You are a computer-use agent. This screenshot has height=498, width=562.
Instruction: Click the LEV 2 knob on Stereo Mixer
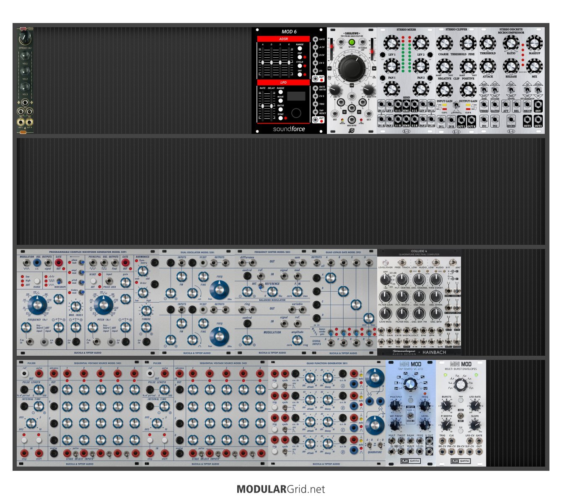pyautogui.click(x=420, y=43)
